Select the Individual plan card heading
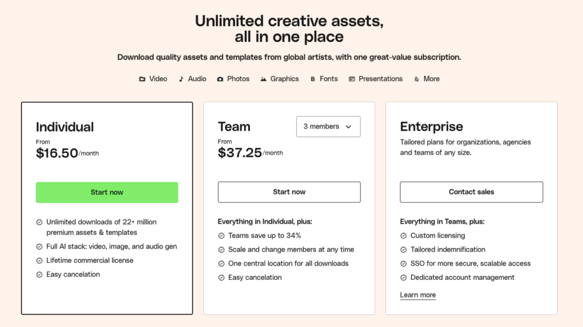Image resolution: width=583 pixels, height=327 pixels. (x=65, y=127)
